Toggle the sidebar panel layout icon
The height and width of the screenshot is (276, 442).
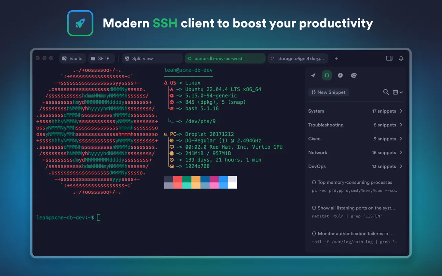pyautogui.click(x=389, y=58)
